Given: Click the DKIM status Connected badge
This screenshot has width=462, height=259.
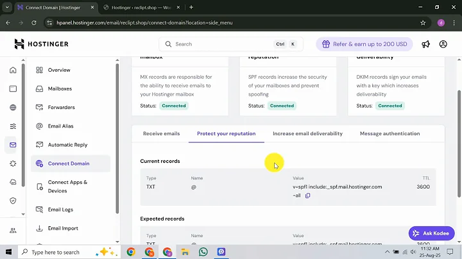Looking at the screenshot, I should point(390,106).
